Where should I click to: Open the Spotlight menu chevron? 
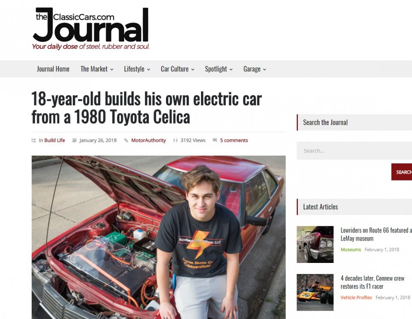(231, 69)
